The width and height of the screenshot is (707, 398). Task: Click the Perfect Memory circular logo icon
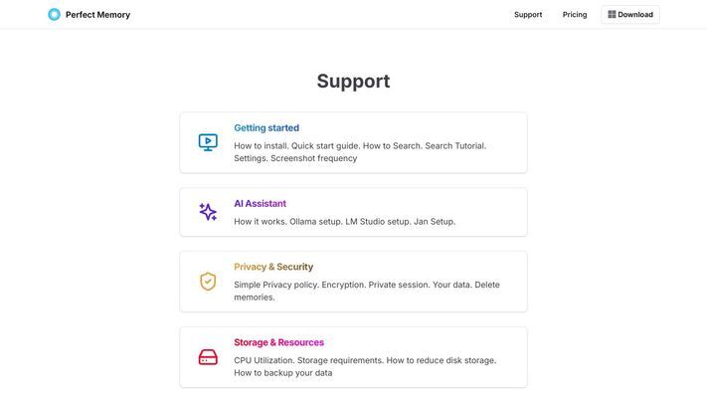pyautogui.click(x=54, y=15)
